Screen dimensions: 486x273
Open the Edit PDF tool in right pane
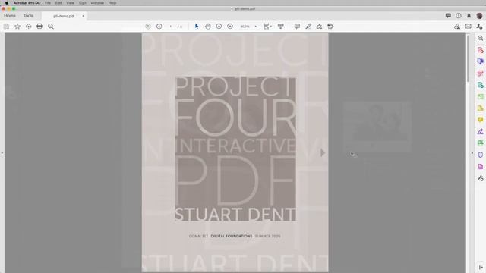tap(481, 74)
